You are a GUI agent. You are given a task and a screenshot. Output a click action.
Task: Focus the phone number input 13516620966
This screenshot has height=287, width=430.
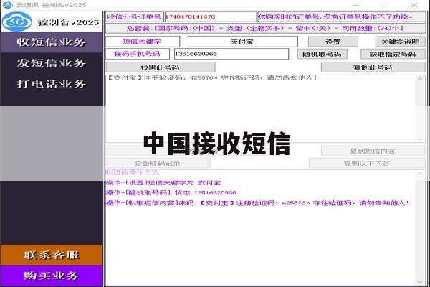pyautogui.click(x=231, y=54)
